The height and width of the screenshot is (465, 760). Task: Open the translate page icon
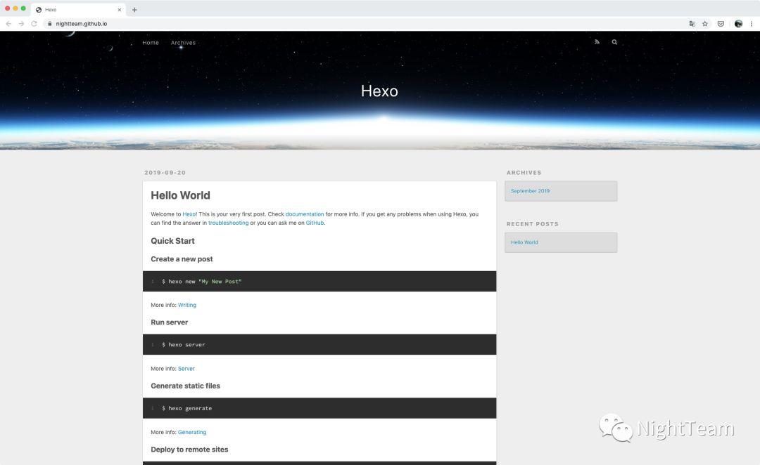click(x=692, y=24)
